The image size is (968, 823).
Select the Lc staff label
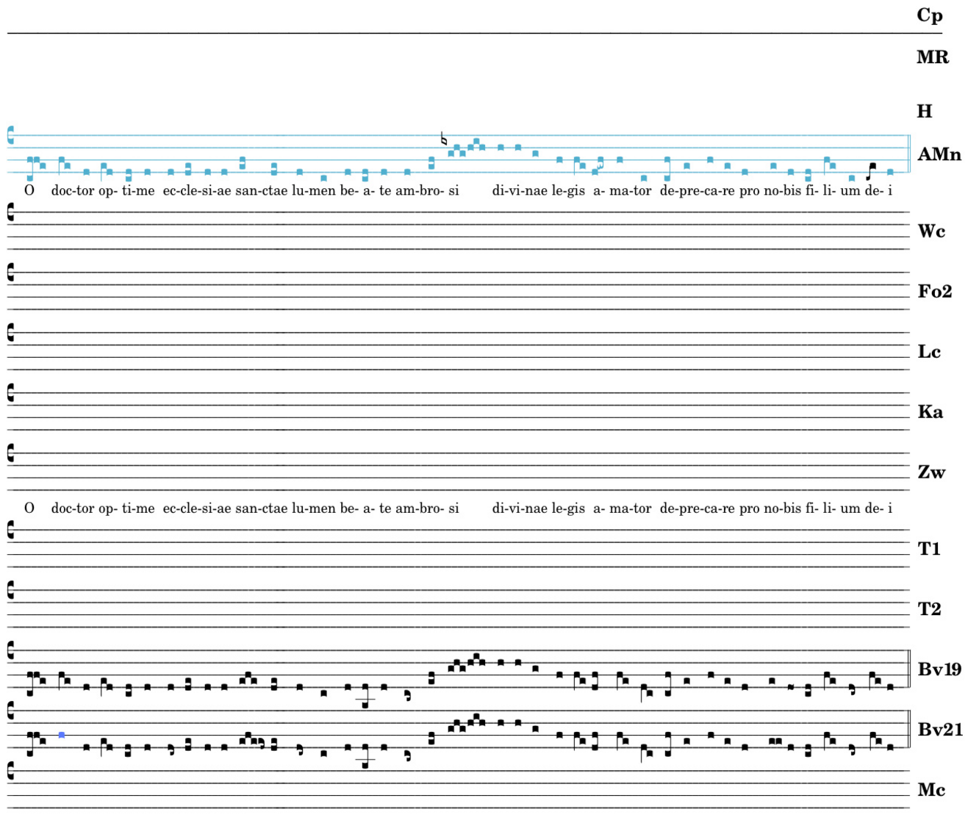(929, 352)
